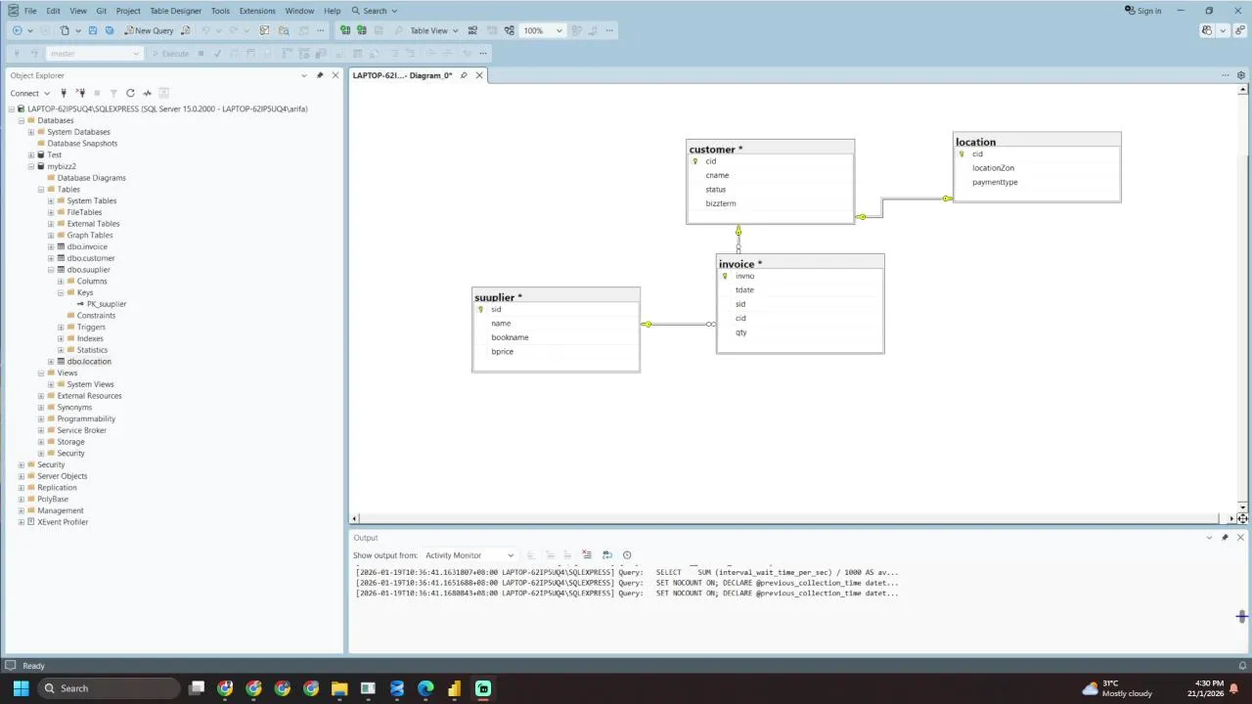The height and width of the screenshot is (704, 1252).
Task: Select the Programmability folder
Action: pos(86,418)
